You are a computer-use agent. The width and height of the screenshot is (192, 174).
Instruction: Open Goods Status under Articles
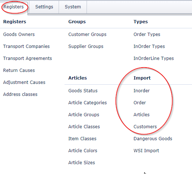tap(83, 91)
